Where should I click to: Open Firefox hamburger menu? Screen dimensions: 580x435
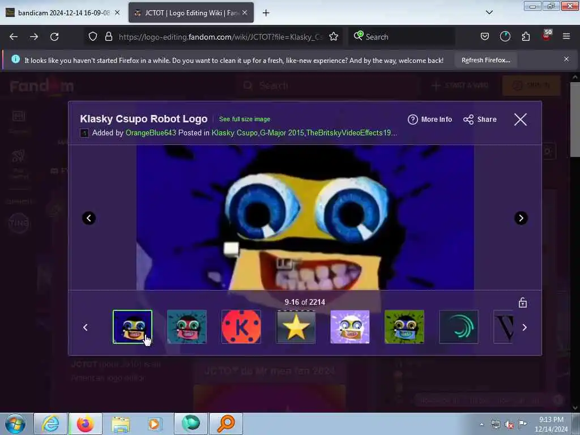pyautogui.click(x=566, y=36)
